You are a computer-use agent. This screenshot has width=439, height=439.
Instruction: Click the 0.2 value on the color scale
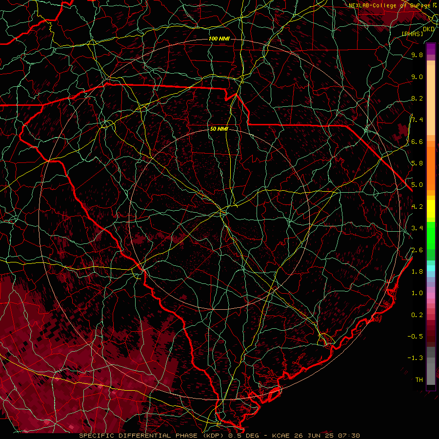tap(417, 315)
